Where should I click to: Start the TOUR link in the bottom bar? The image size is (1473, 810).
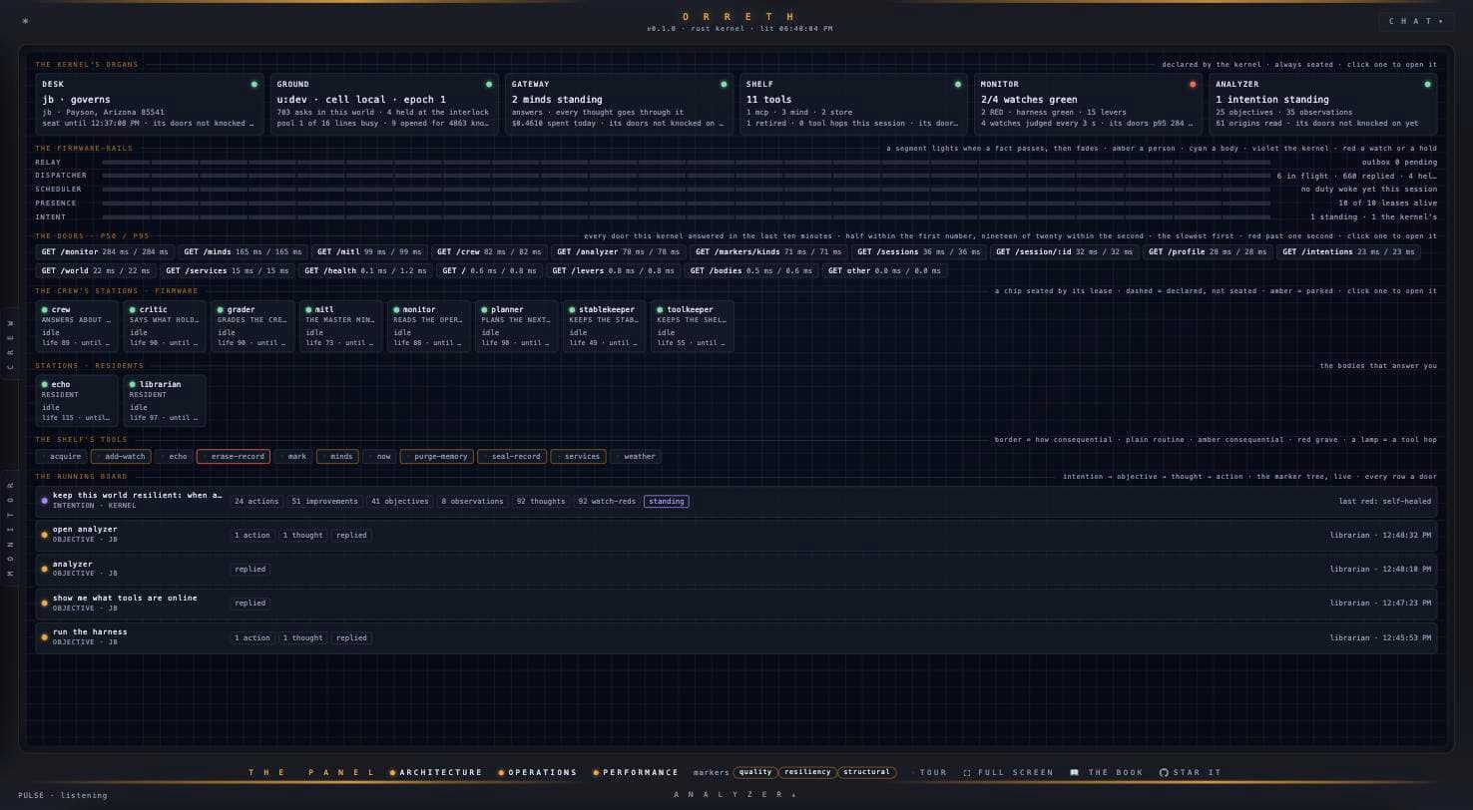pyautogui.click(x=933, y=773)
